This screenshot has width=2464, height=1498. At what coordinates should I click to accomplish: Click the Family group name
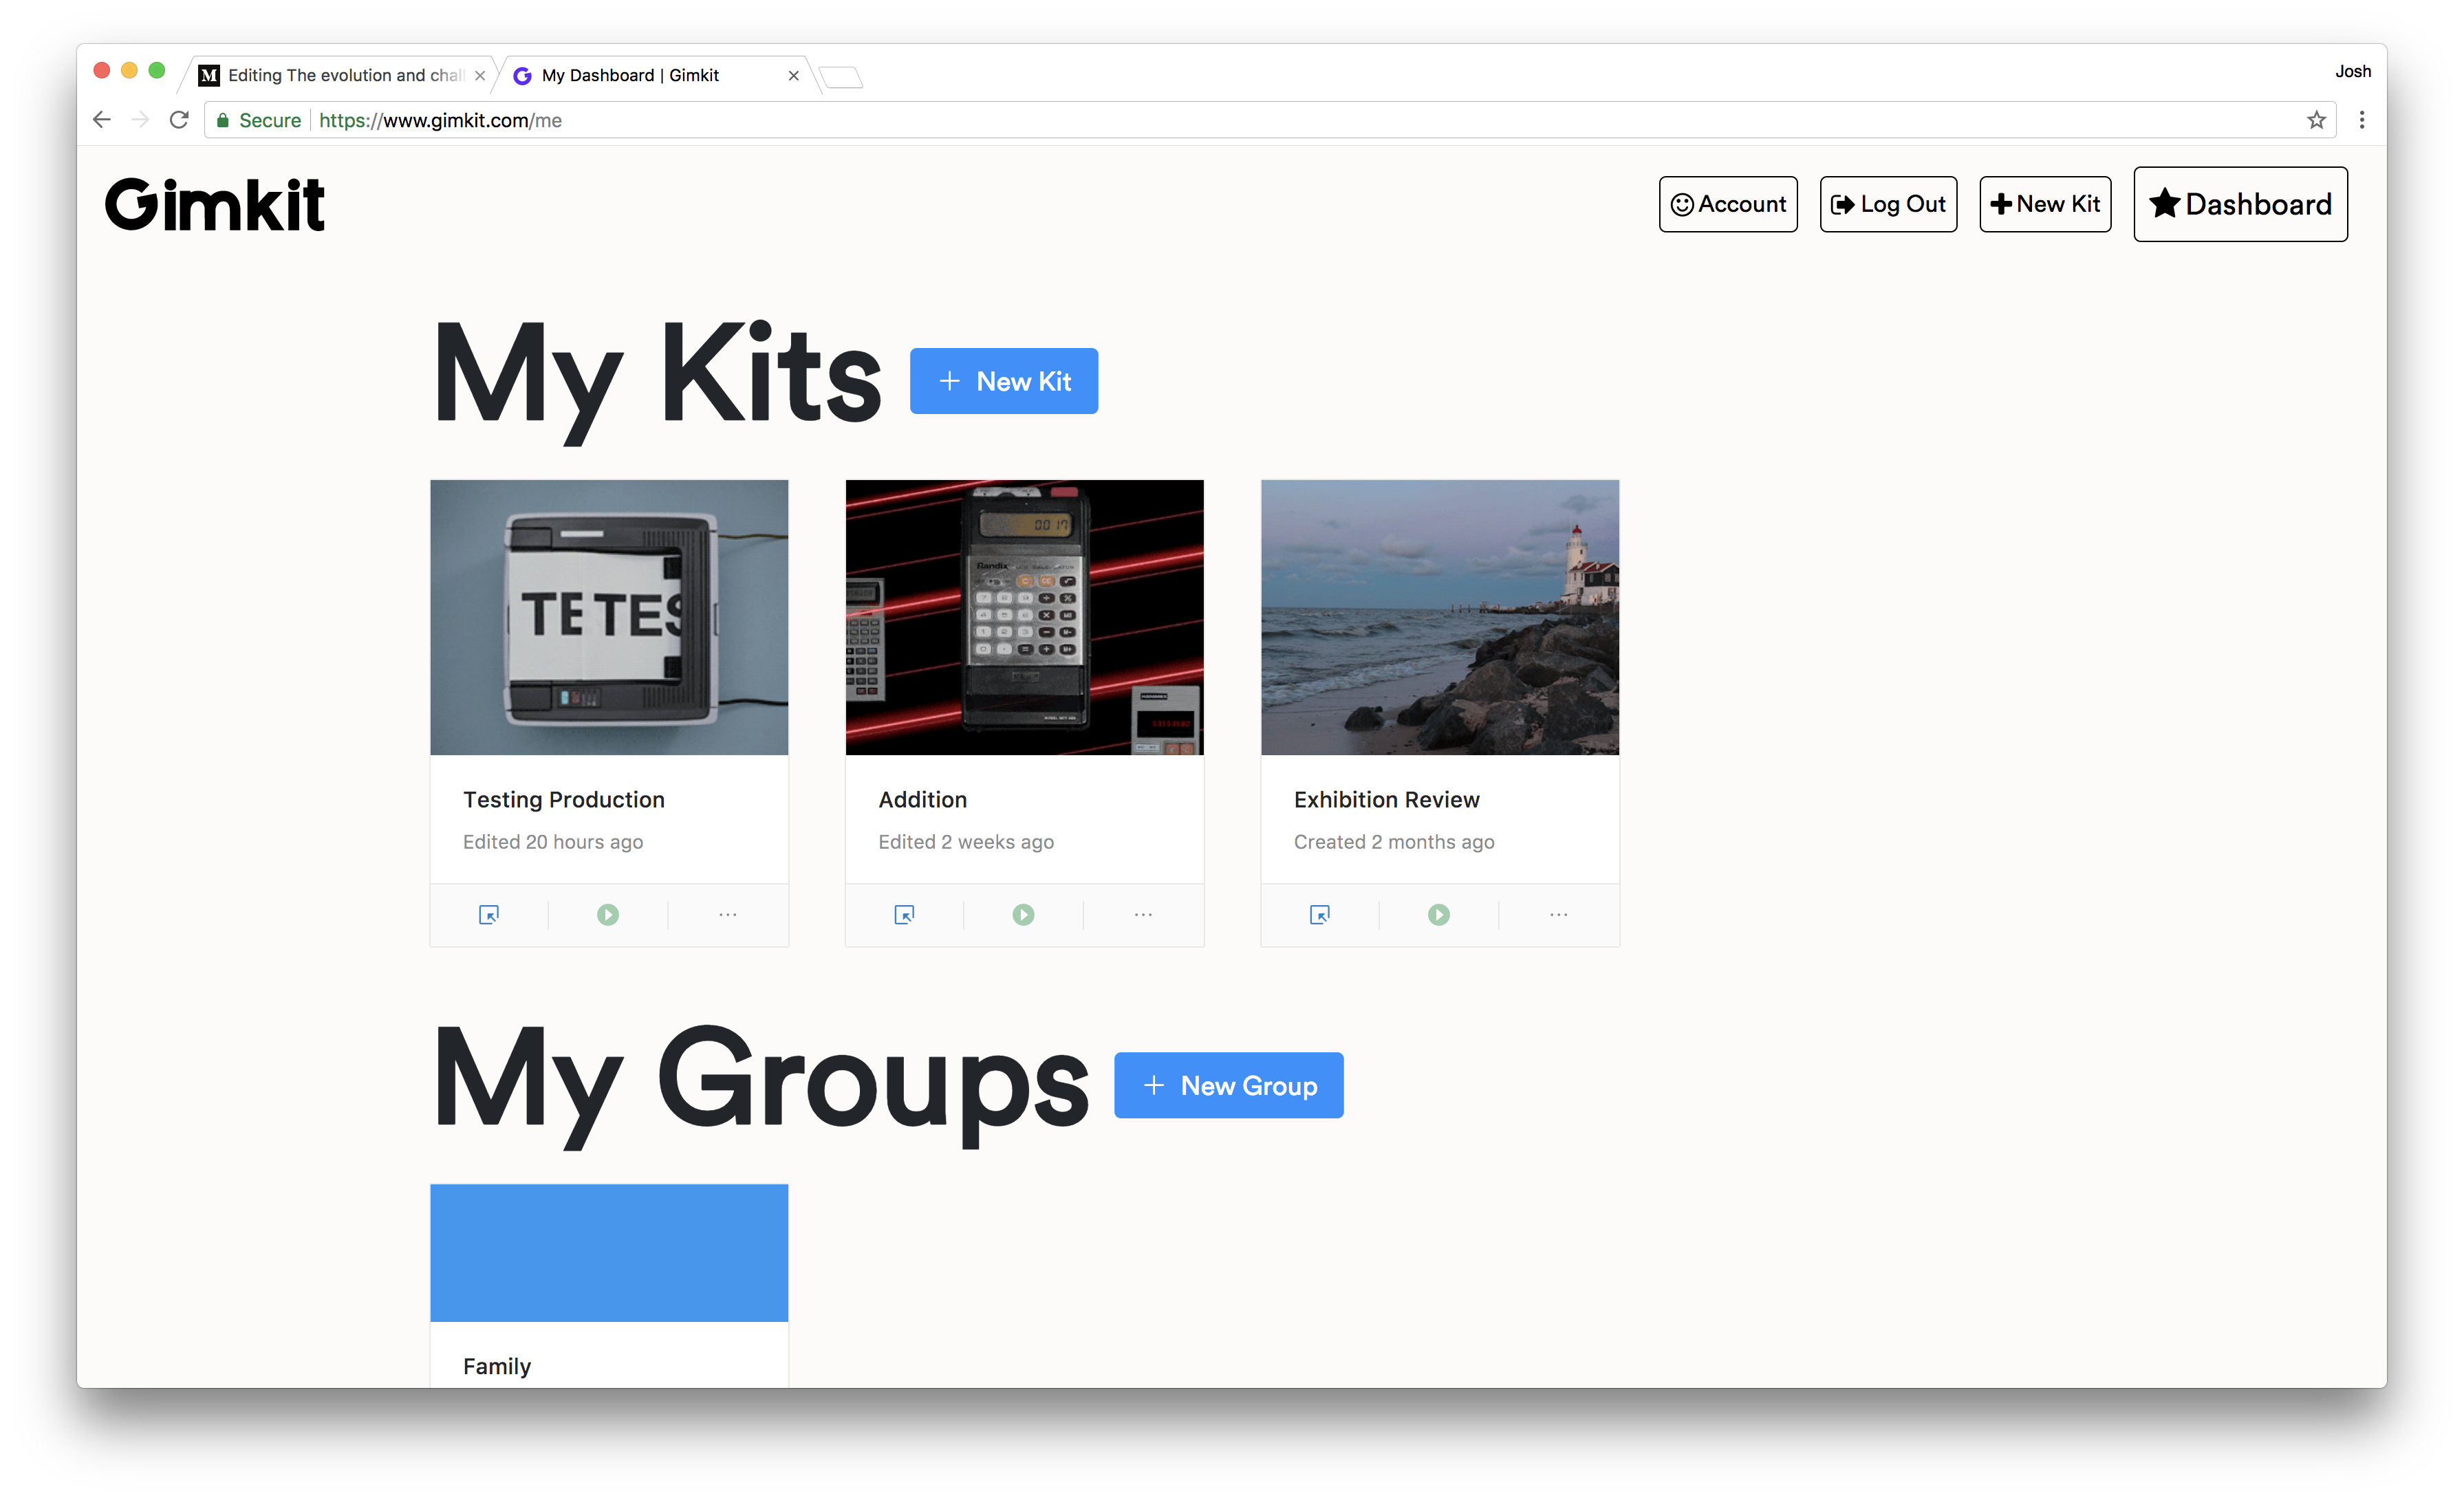click(496, 1366)
